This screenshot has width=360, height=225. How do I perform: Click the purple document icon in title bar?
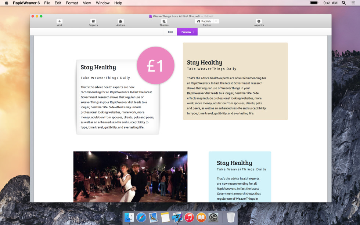coord(150,16)
